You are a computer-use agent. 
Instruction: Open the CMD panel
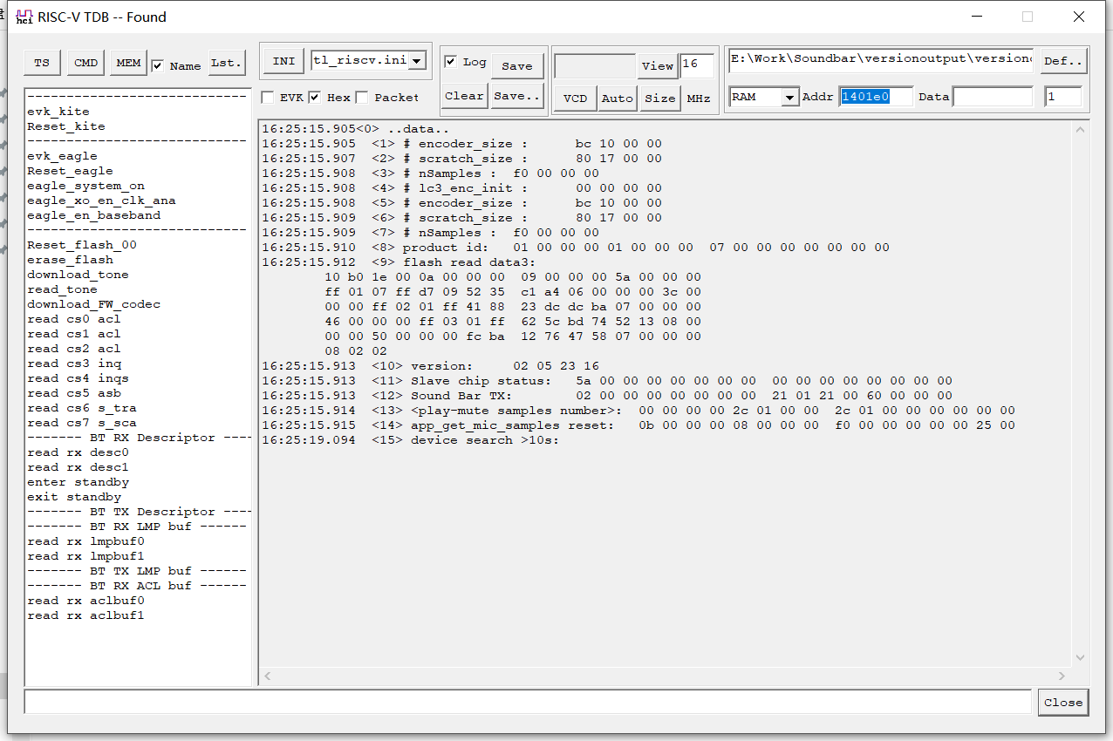pos(85,63)
